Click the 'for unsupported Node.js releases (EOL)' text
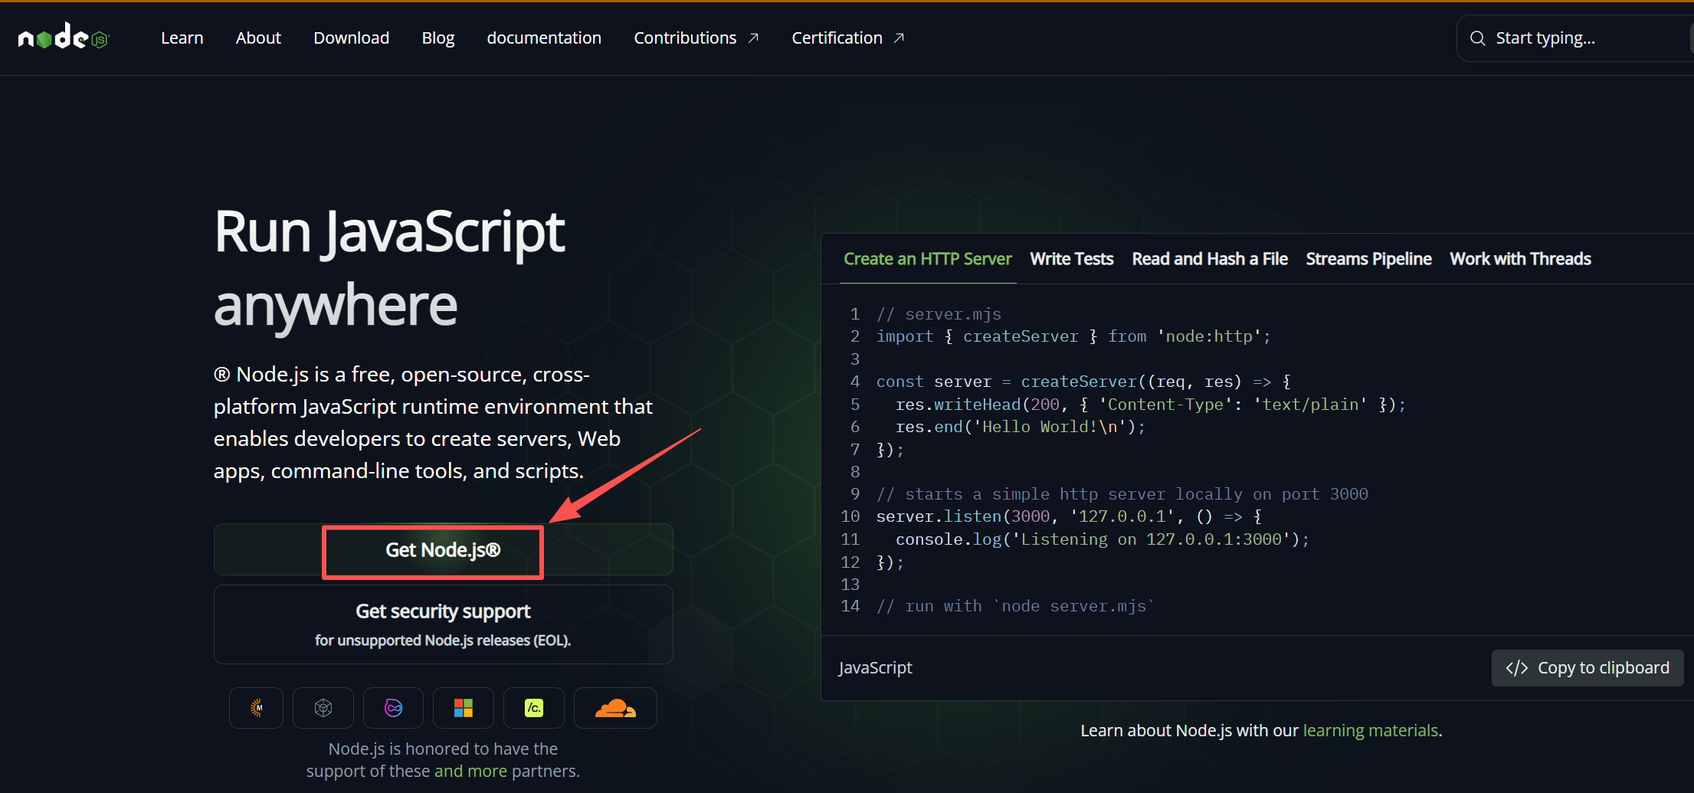 [x=443, y=641]
